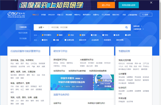Open 协同研究平台教学版 link
Viewport: 161px width, 105px height.
[x=77, y=71]
